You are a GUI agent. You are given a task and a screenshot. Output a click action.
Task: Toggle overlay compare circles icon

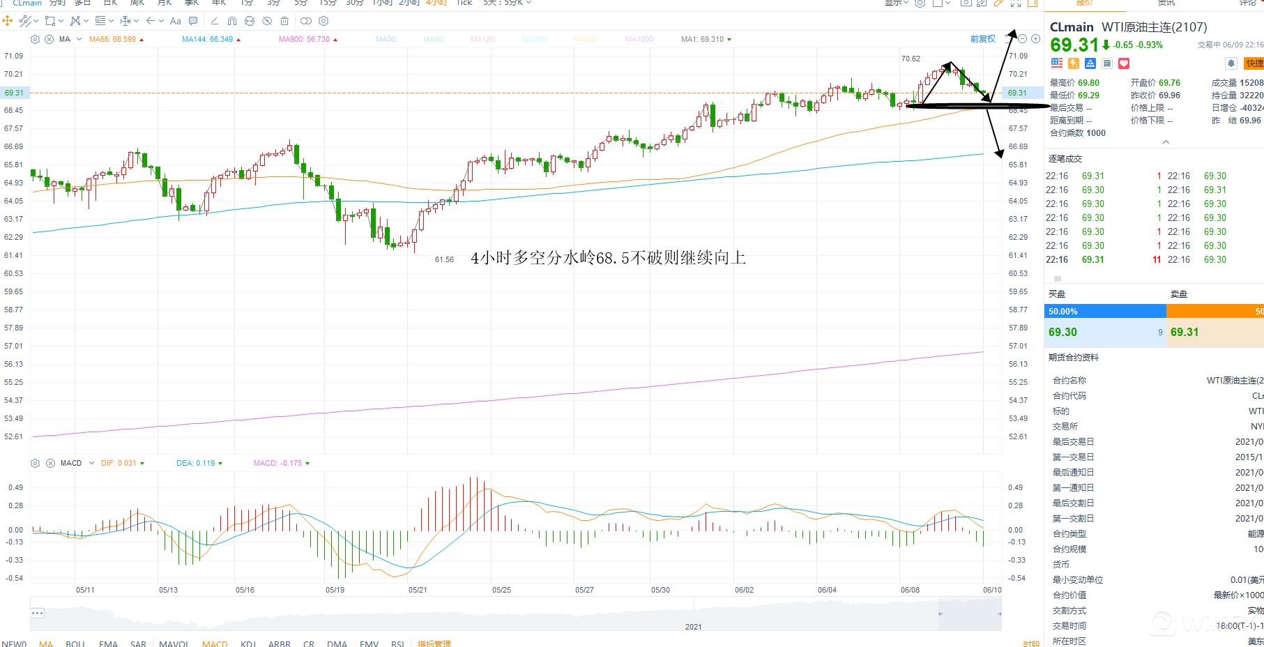coord(306,21)
